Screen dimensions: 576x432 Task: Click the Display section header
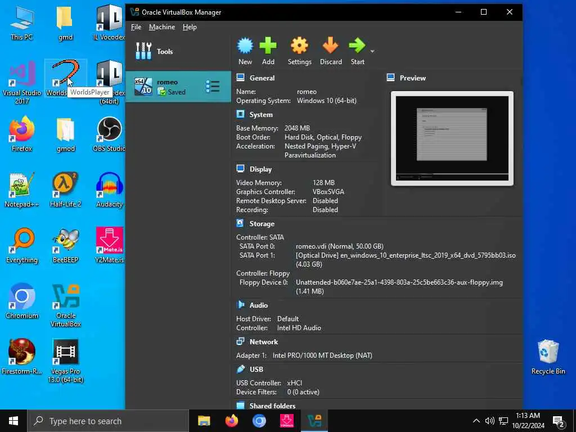coord(260,169)
